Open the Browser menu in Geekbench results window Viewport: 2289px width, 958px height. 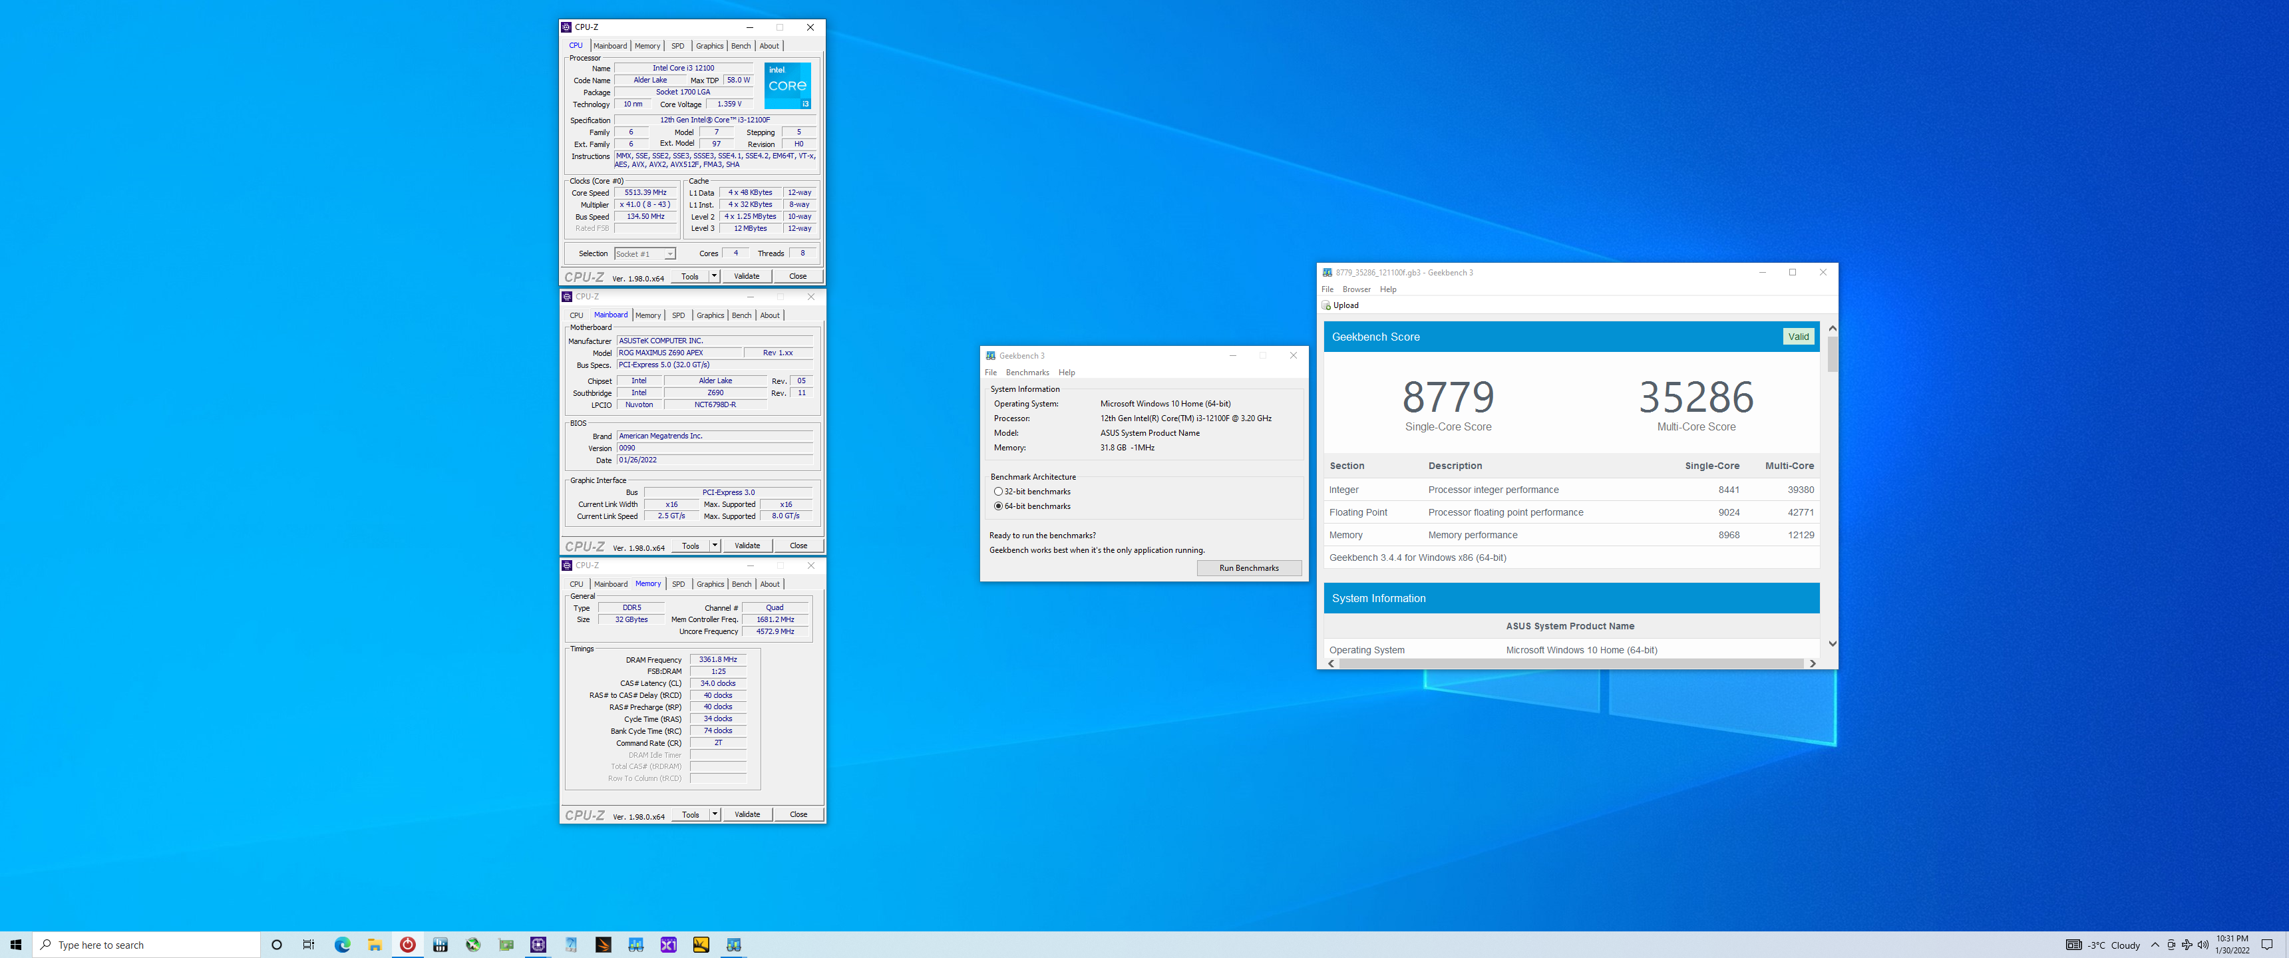tap(1356, 289)
